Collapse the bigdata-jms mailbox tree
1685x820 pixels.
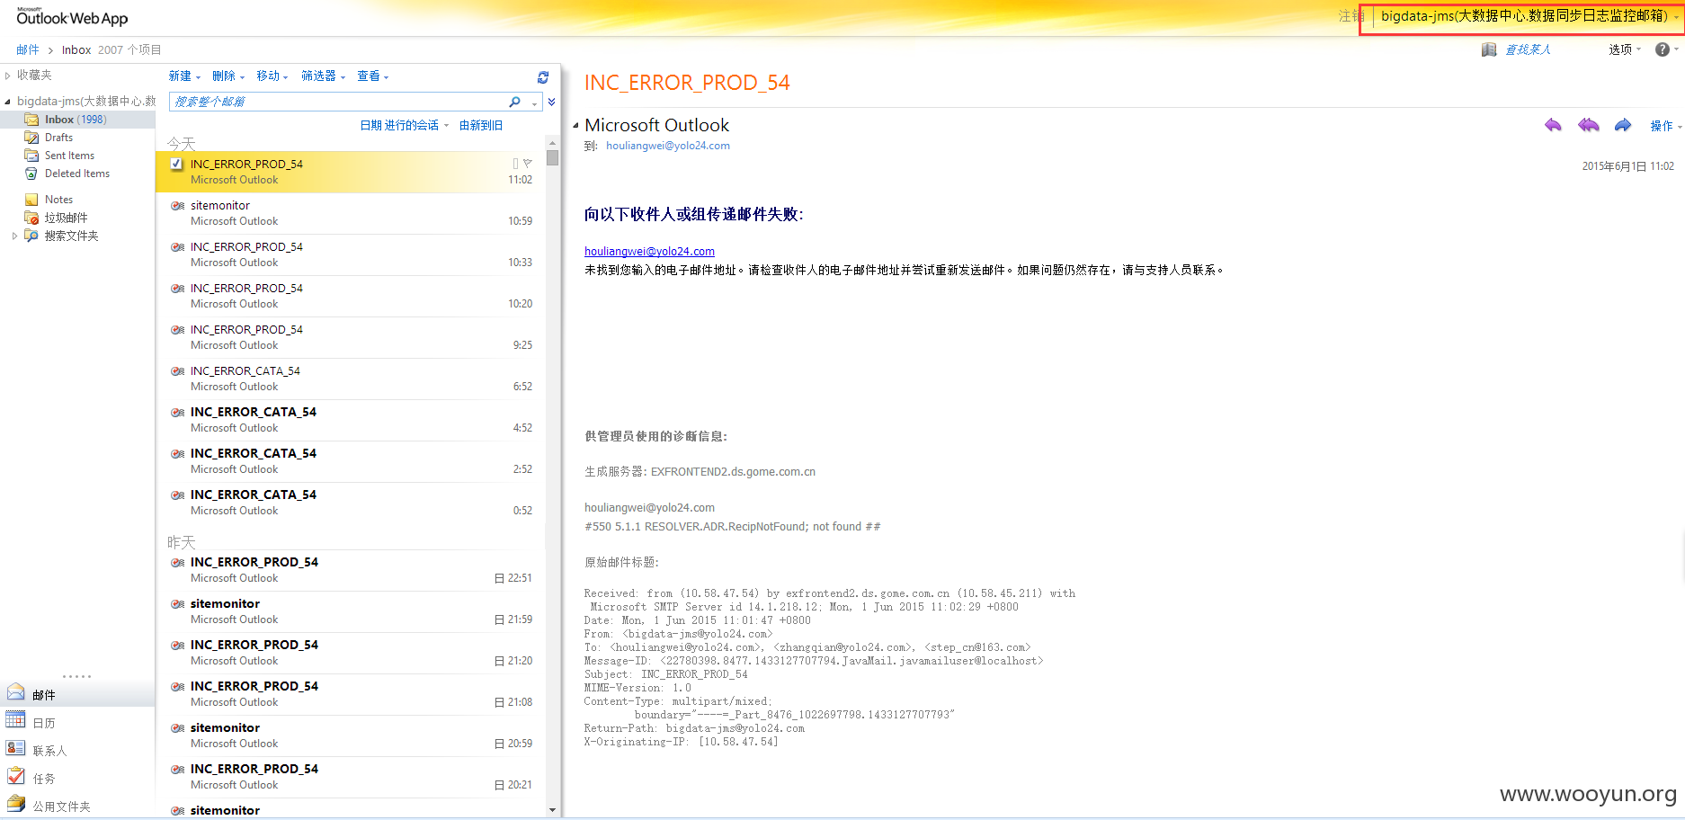tap(8, 102)
